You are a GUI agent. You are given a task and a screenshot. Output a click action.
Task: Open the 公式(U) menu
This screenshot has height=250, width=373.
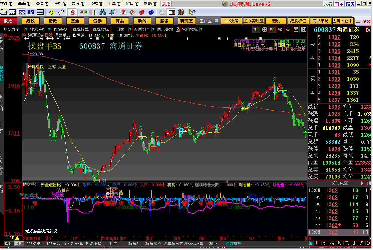pyautogui.click(x=97, y=4)
